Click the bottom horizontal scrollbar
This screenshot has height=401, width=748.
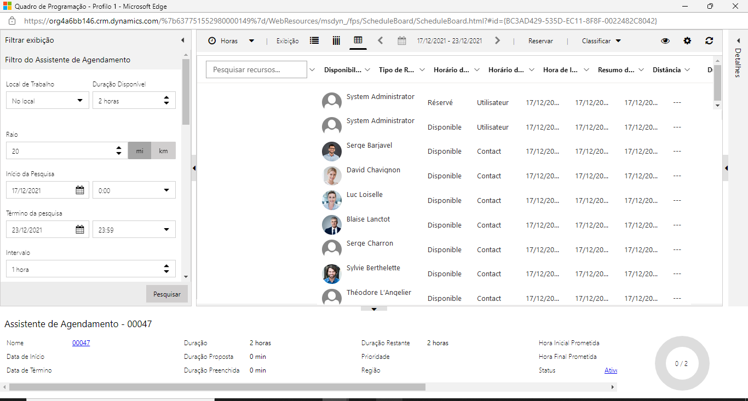(x=217, y=387)
